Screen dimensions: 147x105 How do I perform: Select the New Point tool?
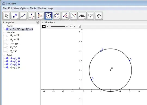coord(15,16)
